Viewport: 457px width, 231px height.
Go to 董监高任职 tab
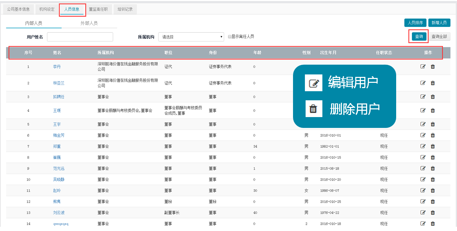98,9
